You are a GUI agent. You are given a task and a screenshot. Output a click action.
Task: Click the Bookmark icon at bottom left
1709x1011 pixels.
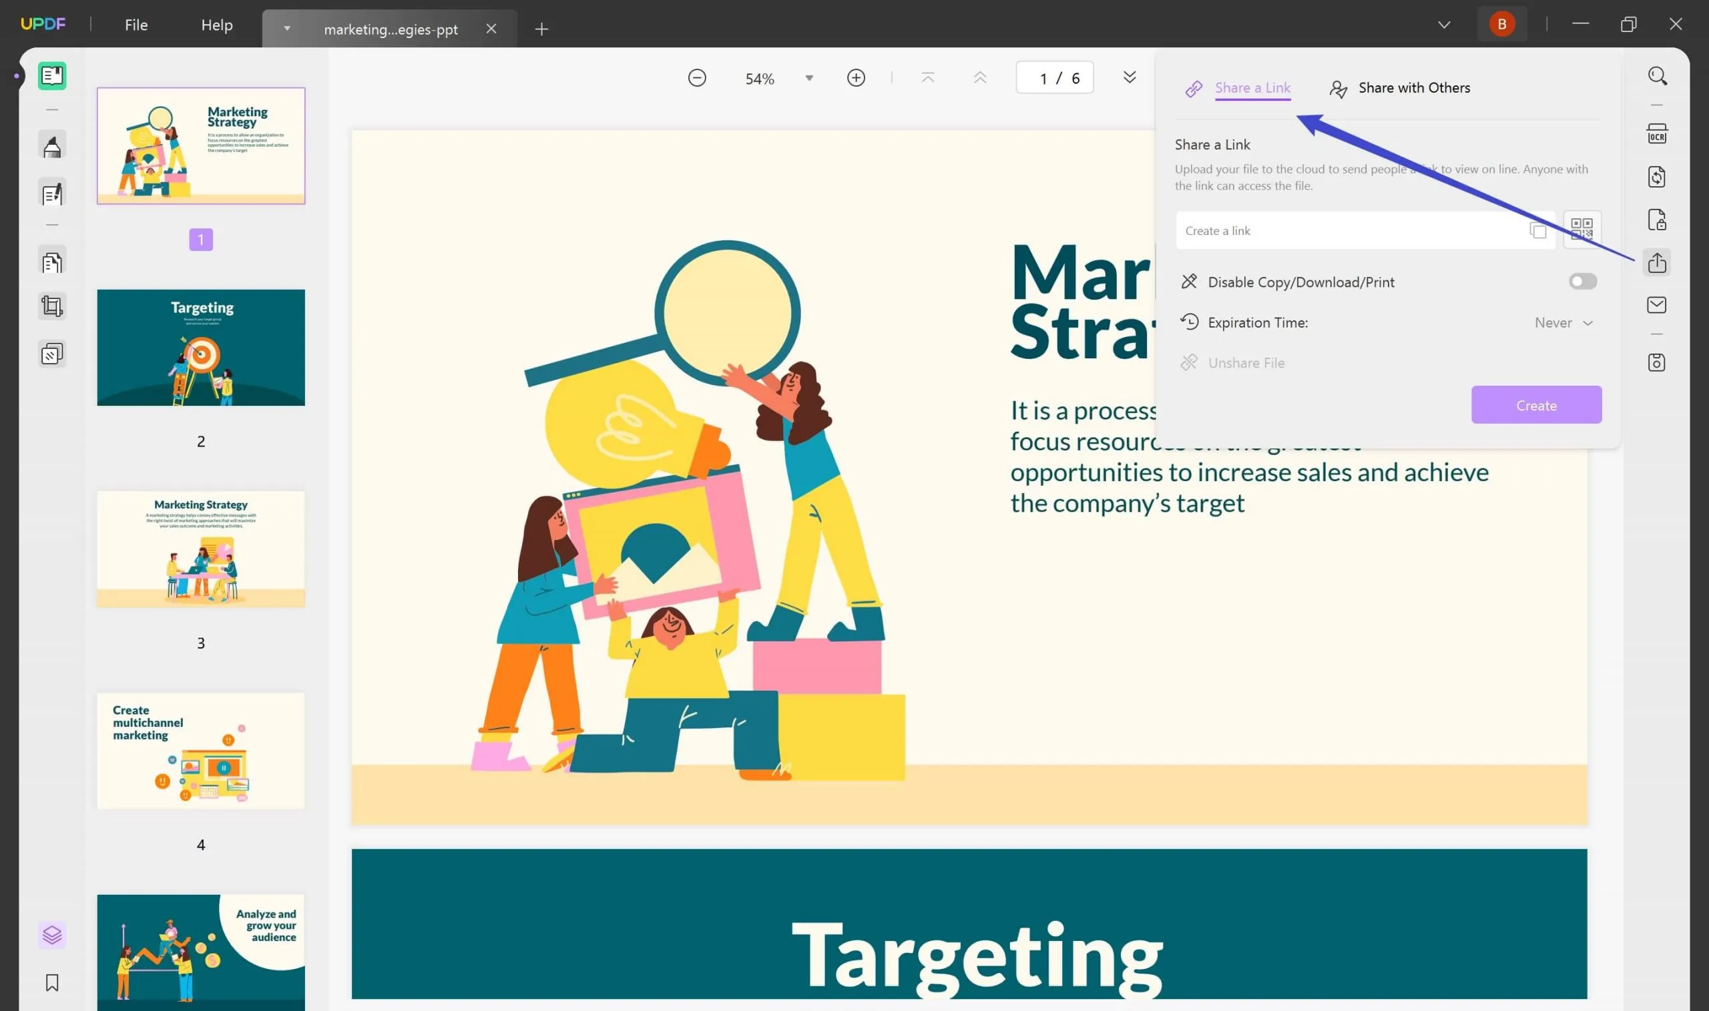click(x=53, y=982)
